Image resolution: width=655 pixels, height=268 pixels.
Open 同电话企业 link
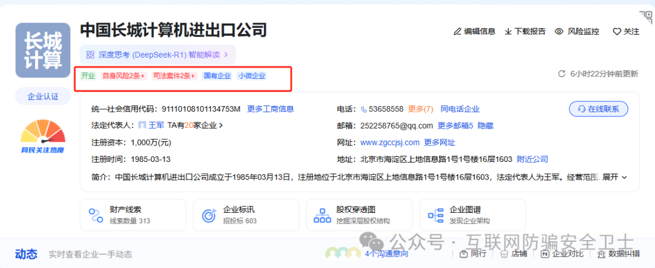tap(460, 109)
